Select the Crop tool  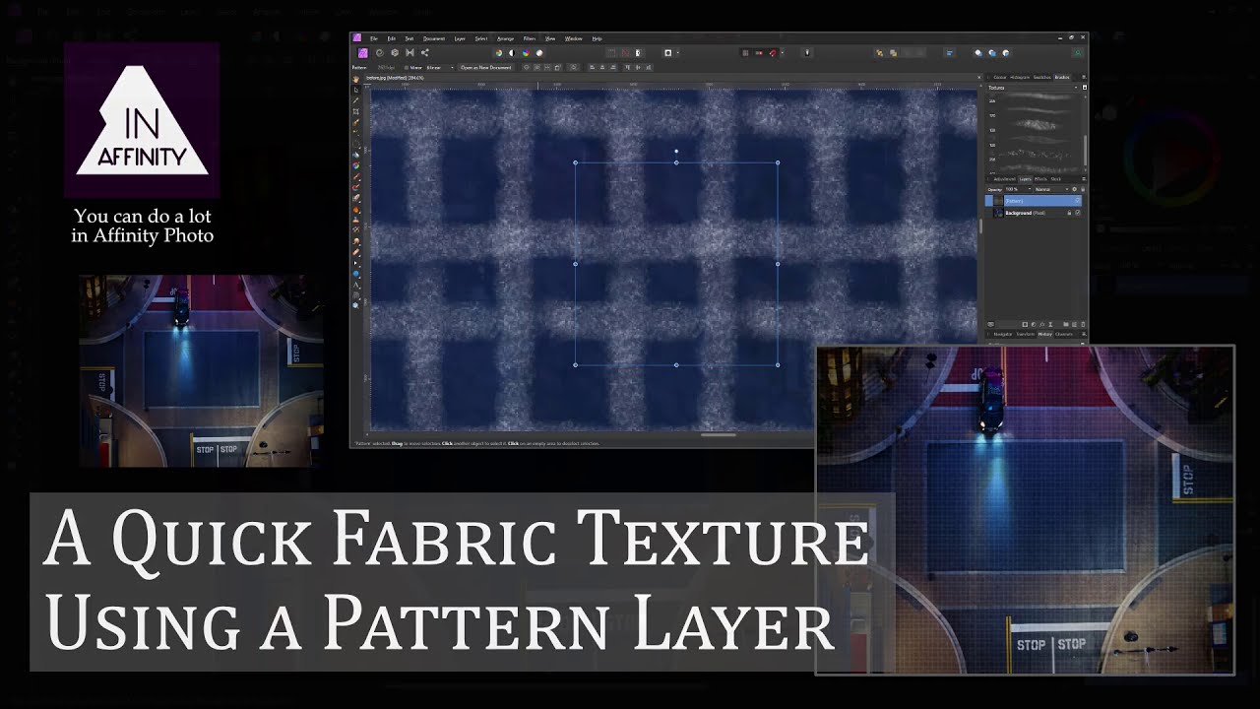click(x=356, y=111)
